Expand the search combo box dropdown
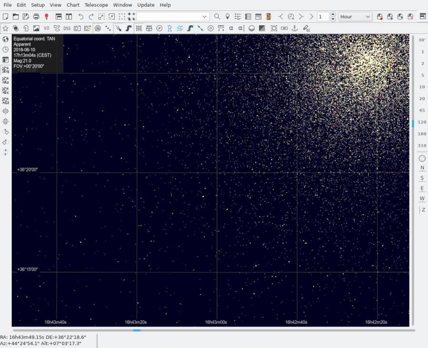Screen dimensions: 428x348 click(204, 17)
